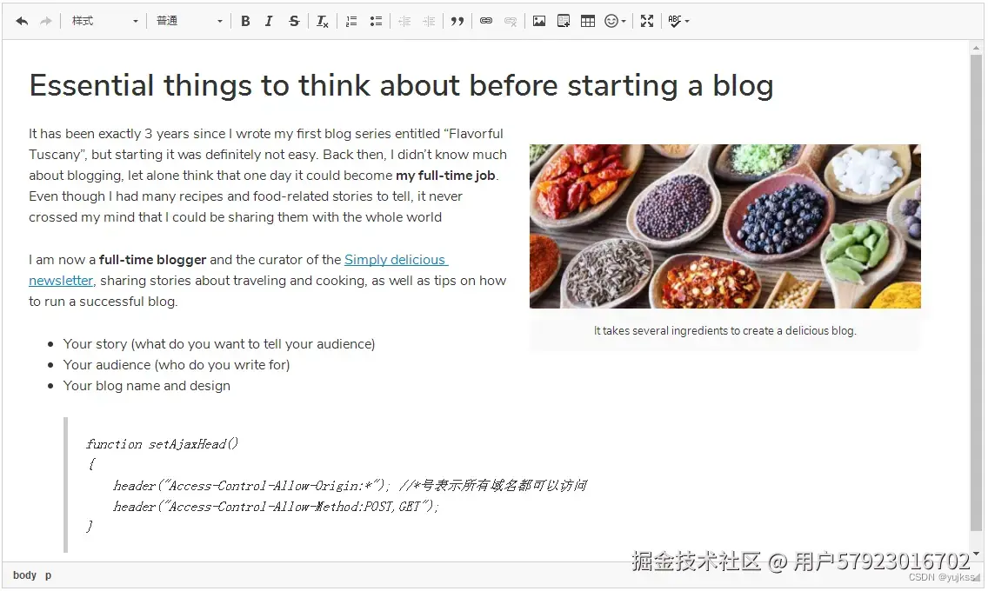Image resolution: width=988 pixels, height=591 pixels.
Task: Select the body element in path bar
Action: point(24,575)
